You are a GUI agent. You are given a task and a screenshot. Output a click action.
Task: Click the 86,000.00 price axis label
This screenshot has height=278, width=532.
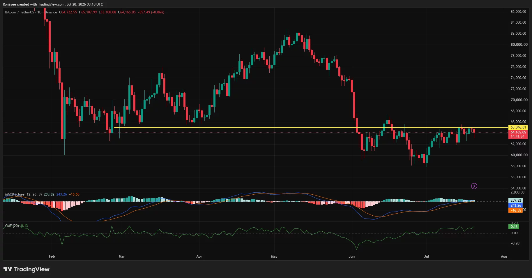point(518,12)
